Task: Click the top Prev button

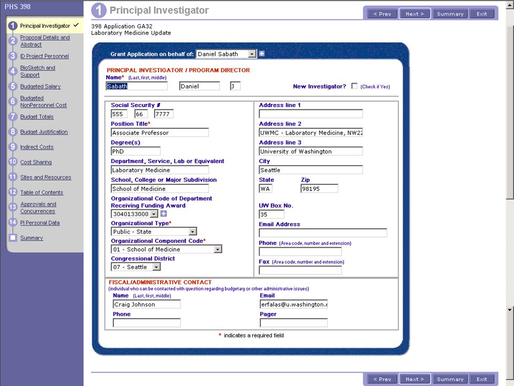Action: coord(382,14)
